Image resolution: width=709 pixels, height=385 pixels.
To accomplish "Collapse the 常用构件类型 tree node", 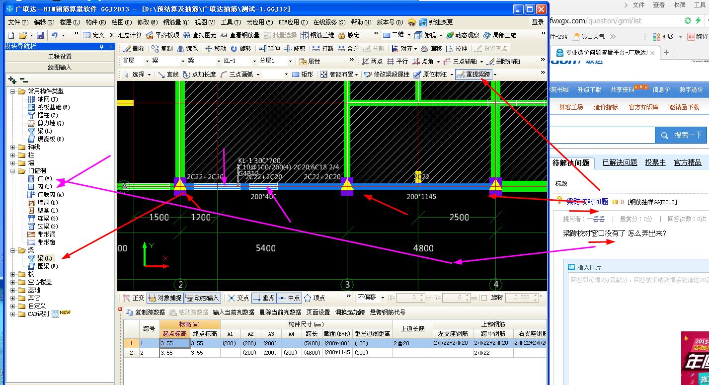I will (x=13, y=91).
